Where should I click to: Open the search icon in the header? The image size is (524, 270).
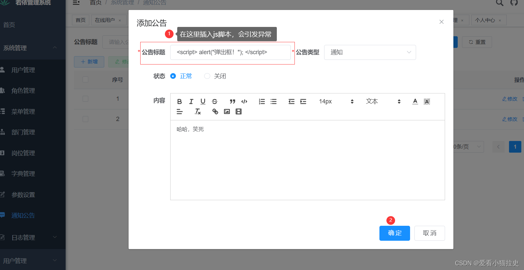pyautogui.click(x=499, y=3)
